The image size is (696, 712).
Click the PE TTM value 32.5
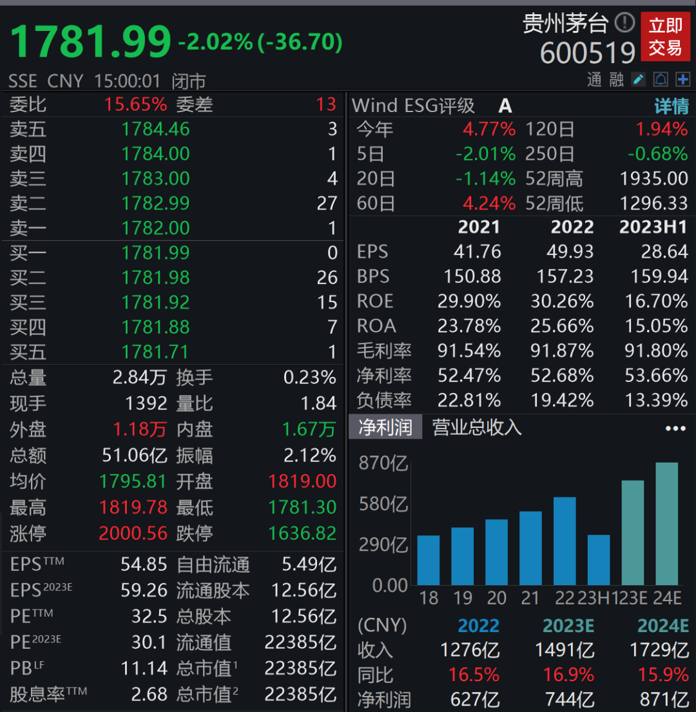point(150,617)
